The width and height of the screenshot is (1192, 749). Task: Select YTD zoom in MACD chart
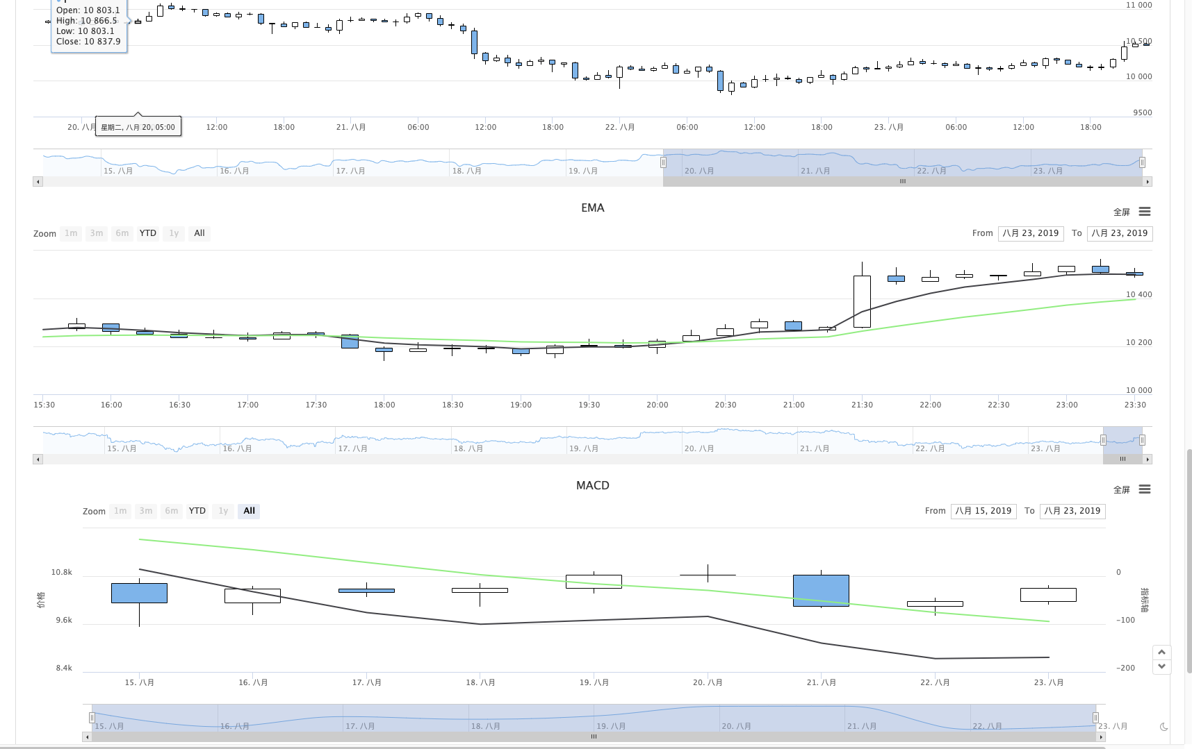click(197, 511)
